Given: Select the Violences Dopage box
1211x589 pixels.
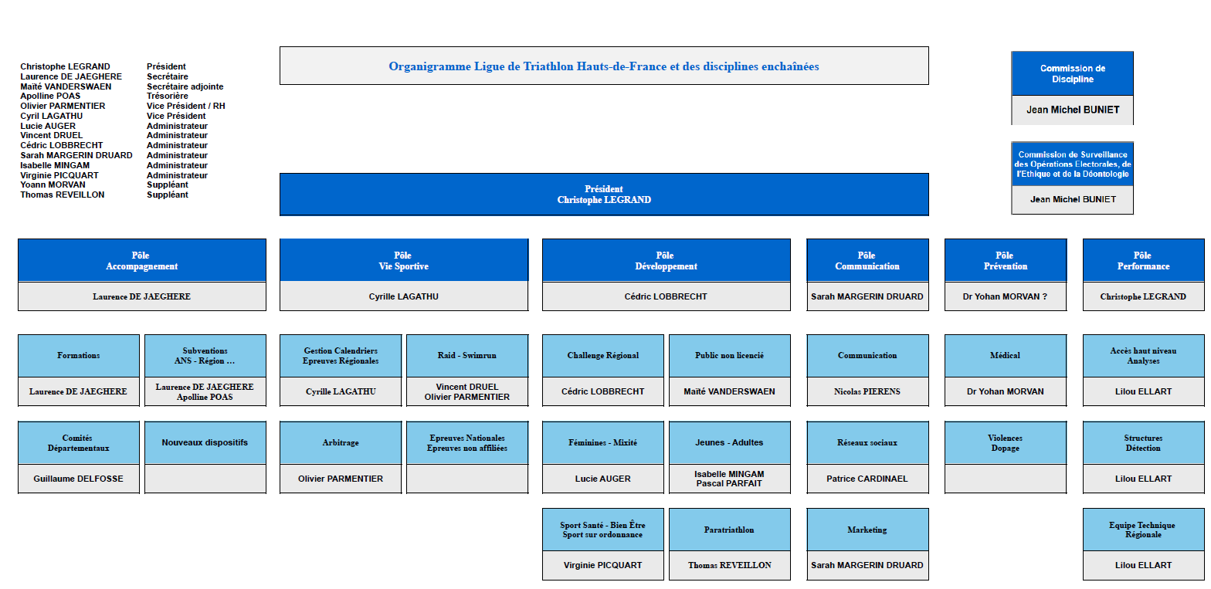Looking at the screenshot, I should 1005,443.
